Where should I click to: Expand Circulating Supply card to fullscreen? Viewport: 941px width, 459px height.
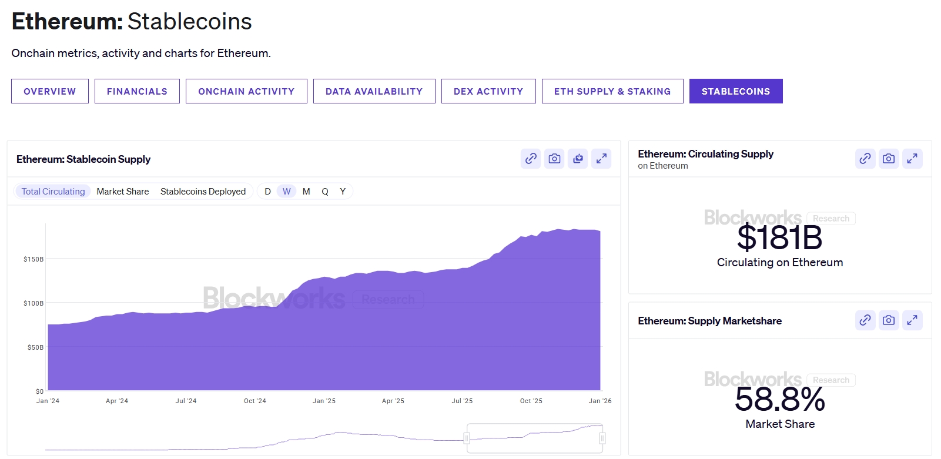(912, 159)
